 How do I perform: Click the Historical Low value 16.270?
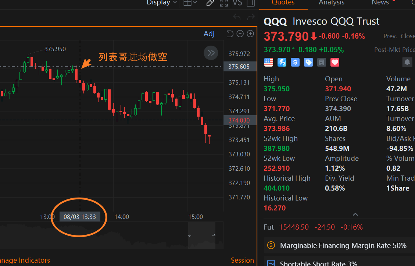[275, 208]
